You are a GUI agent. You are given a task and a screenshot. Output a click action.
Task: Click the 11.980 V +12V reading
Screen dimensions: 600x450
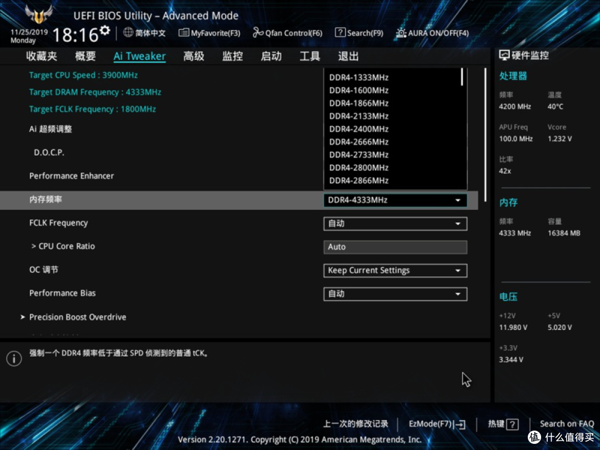513,328
